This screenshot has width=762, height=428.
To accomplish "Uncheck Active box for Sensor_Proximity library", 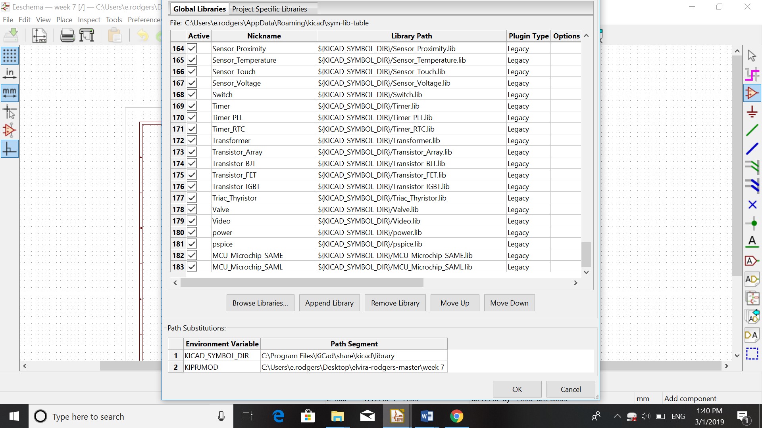I will pos(192,49).
